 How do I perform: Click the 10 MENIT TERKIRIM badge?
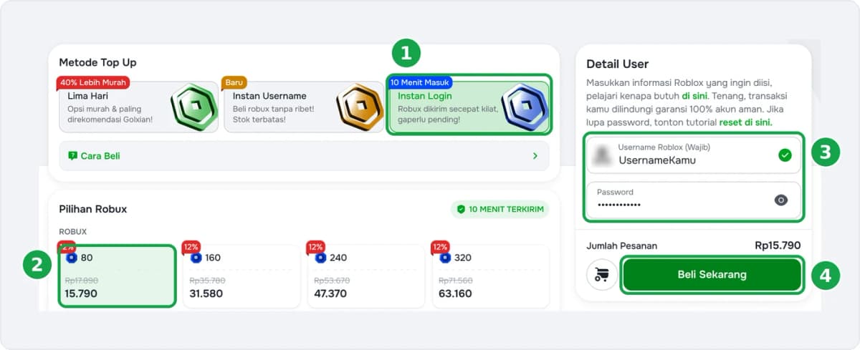500,209
